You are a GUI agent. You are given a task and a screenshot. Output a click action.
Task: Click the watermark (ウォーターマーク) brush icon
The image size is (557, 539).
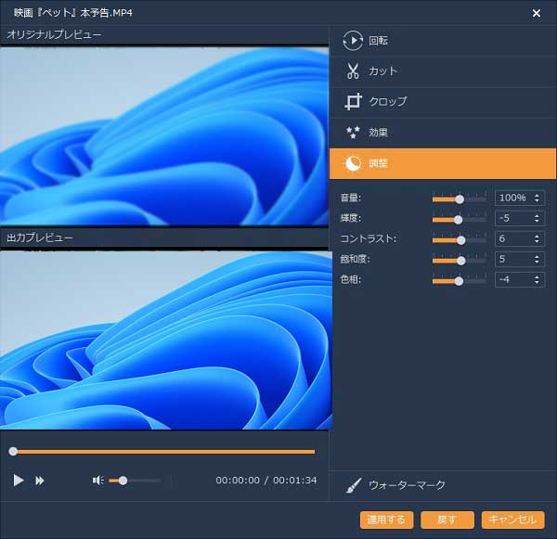354,485
